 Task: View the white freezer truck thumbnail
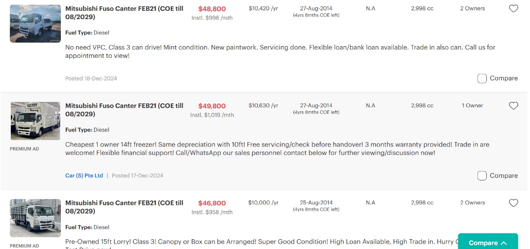point(35,121)
